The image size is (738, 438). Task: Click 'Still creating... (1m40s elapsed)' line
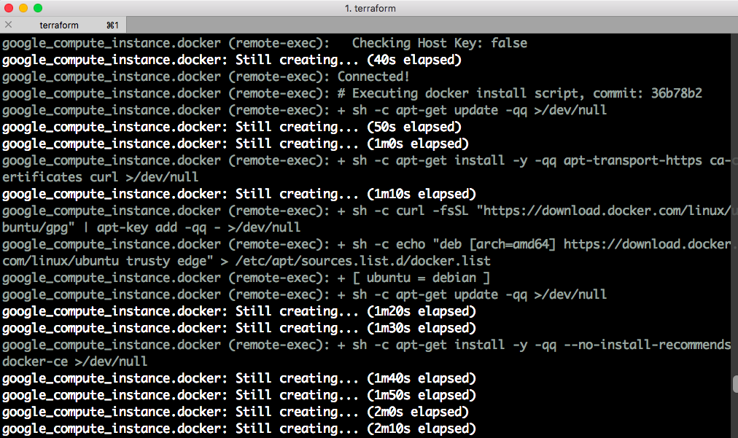point(239,379)
